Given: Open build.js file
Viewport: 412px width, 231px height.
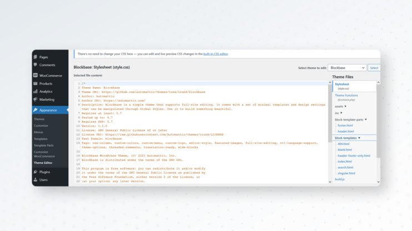Looking at the screenshot, I should point(339,179).
